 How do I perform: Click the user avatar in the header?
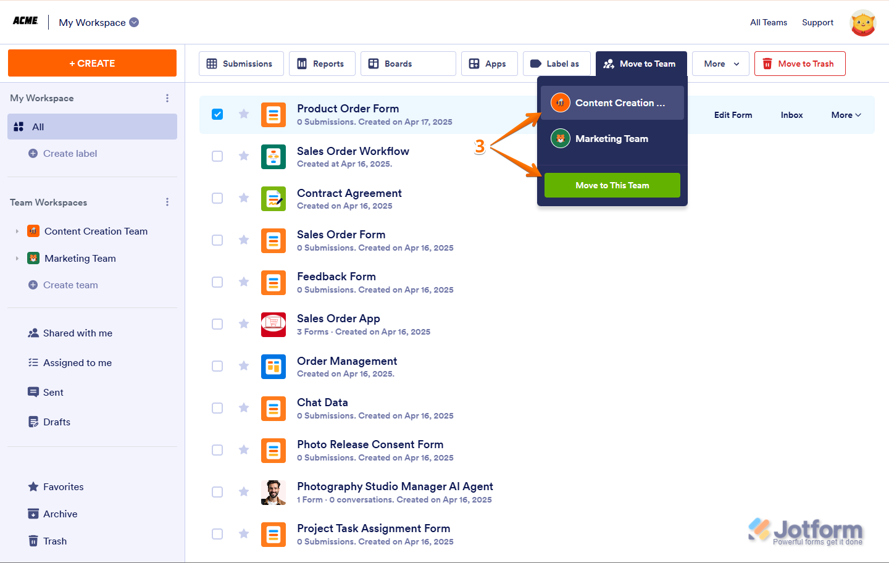863,23
